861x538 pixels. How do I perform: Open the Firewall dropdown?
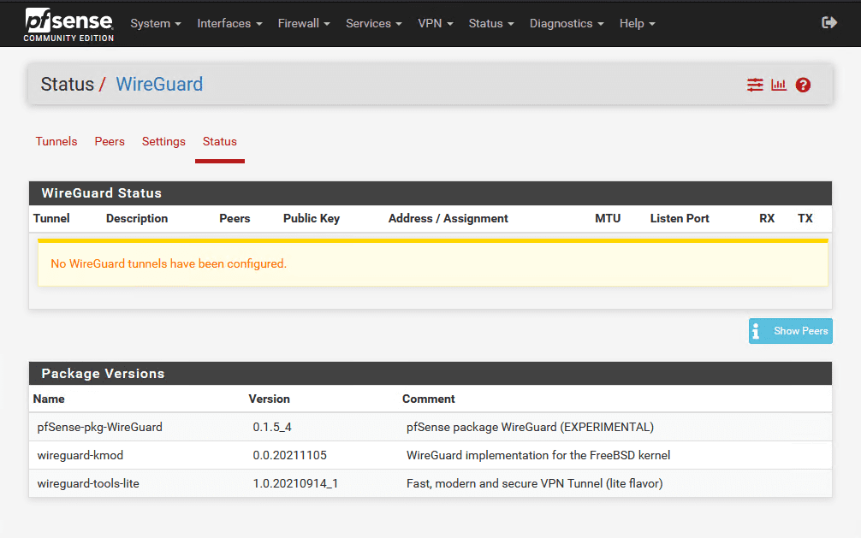click(304, 24)
